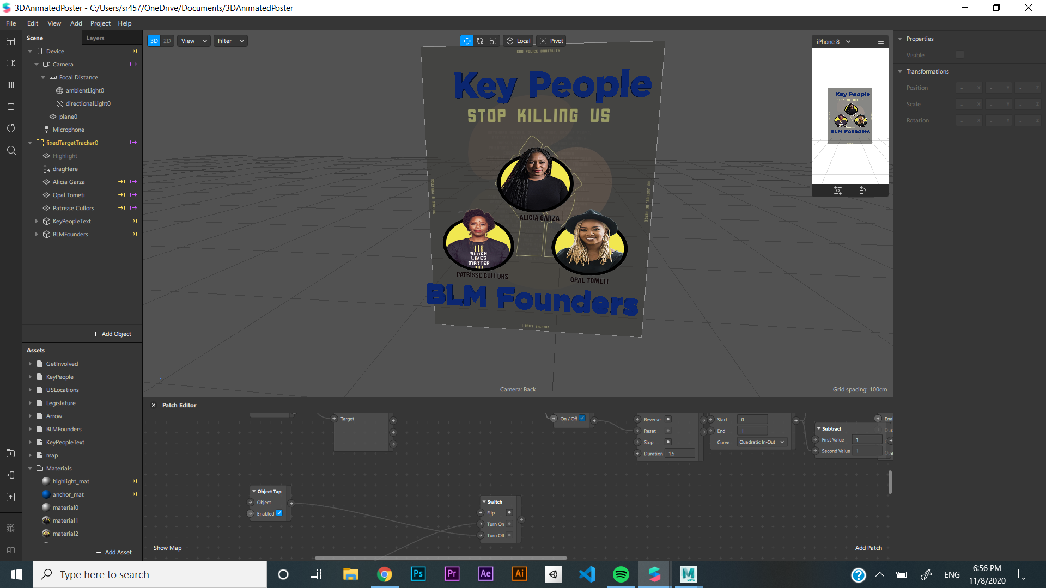Toggle the On / Off checkbox in patch

[582, 418]
